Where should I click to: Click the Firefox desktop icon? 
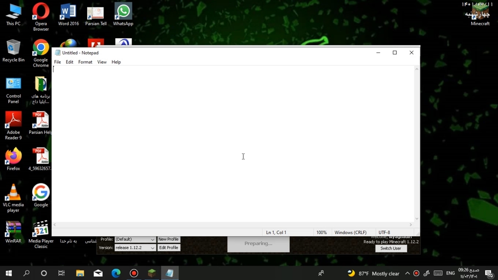click(13, 159)
